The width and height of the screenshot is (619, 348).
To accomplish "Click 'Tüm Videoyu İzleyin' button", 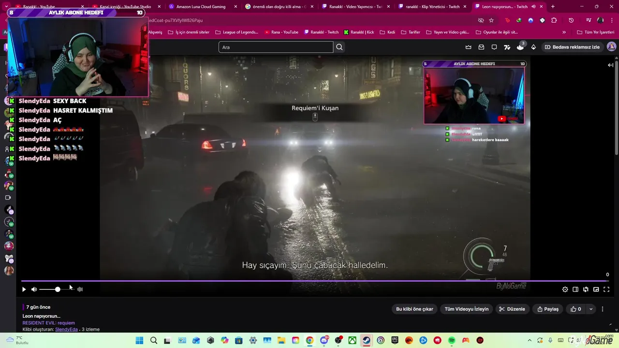I will tap(467, 309).
